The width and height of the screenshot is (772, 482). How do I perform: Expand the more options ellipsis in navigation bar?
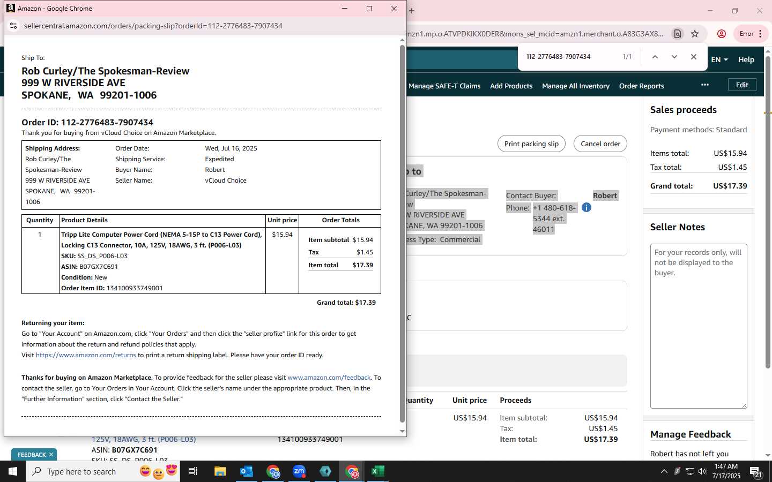click(705, 85)
